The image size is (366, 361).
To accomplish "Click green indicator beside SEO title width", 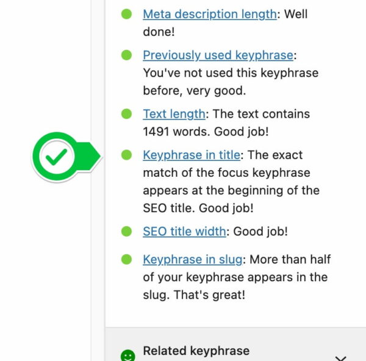I will pyautogui.click(x=126, y=231).
